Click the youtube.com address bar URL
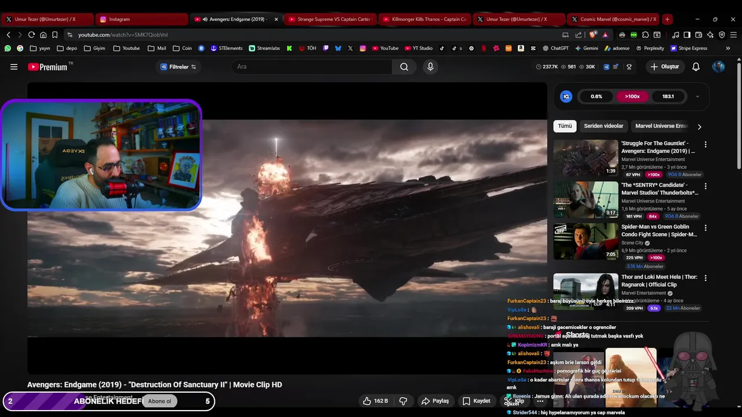 [123, 35]
